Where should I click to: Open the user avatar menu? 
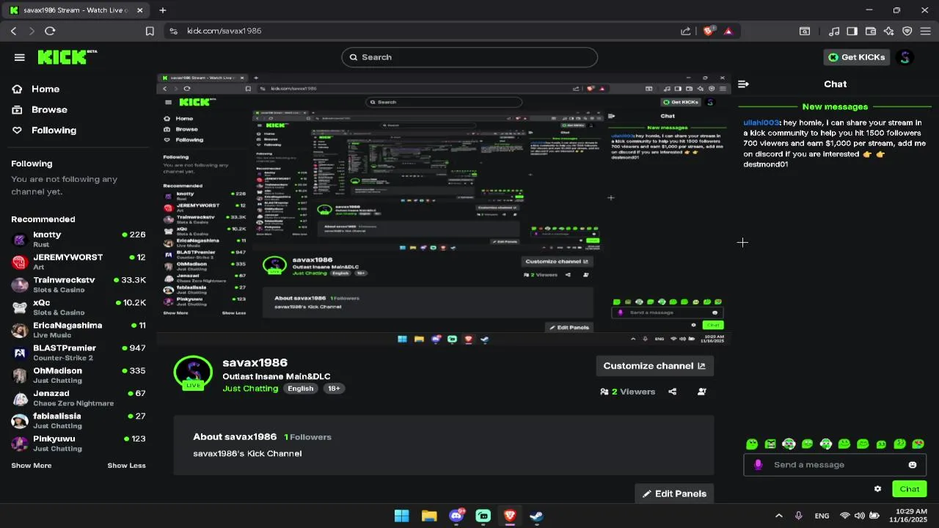[x=905, y=57]
